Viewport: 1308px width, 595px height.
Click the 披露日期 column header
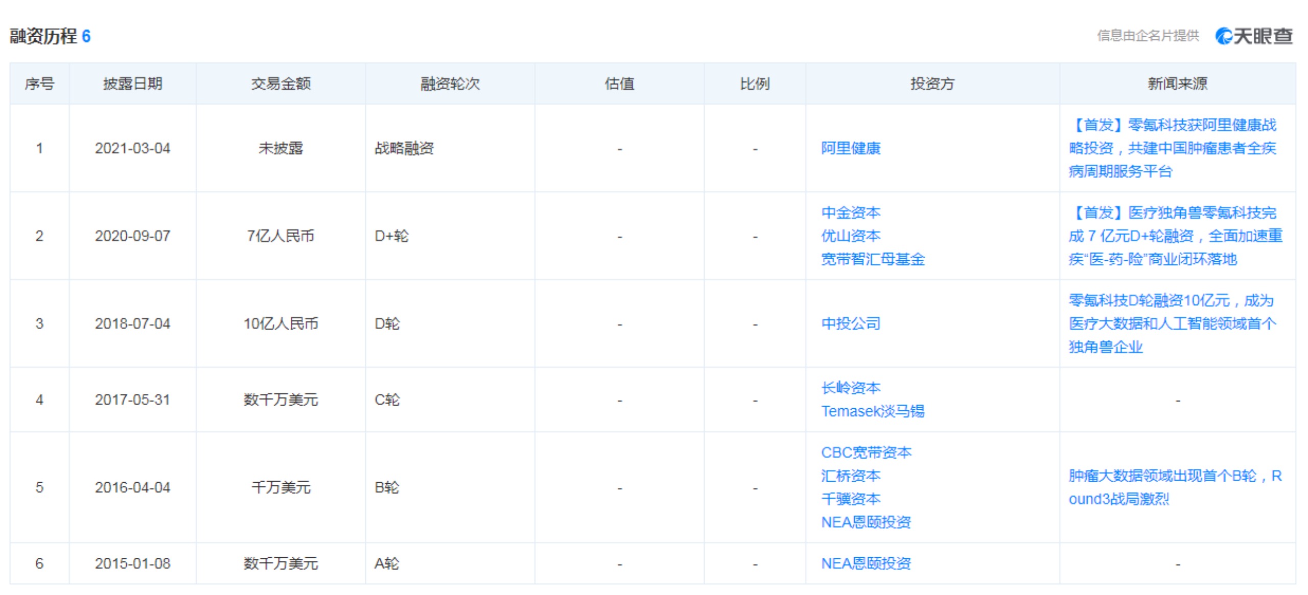(132, 84)
